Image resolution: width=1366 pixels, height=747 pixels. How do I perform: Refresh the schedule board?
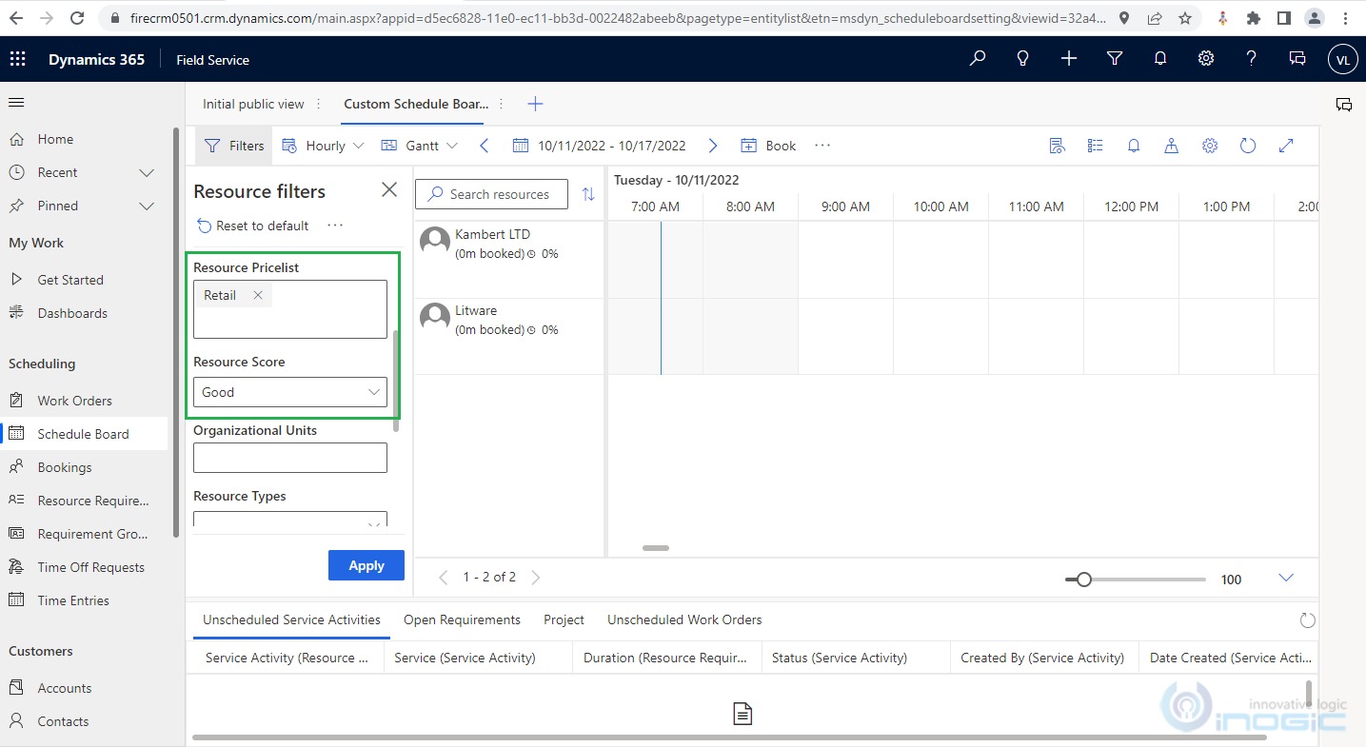(1247, 146)
